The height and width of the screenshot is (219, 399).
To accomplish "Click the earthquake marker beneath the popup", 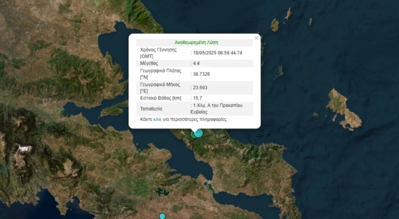I will (x=198, y=132).
